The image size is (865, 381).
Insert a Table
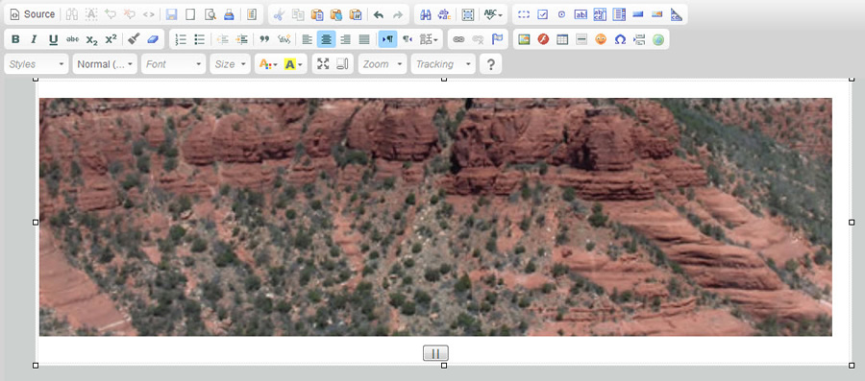562,39
